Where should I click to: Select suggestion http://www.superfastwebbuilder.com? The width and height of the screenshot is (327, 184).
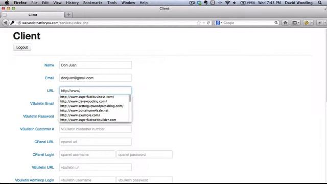tap(88, 120)
